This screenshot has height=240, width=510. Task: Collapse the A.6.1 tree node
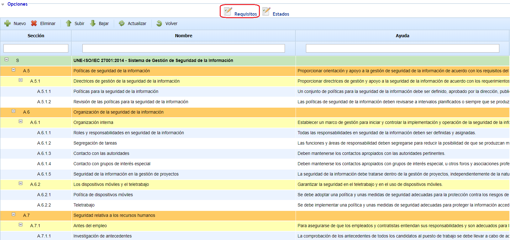coord(21,121)
